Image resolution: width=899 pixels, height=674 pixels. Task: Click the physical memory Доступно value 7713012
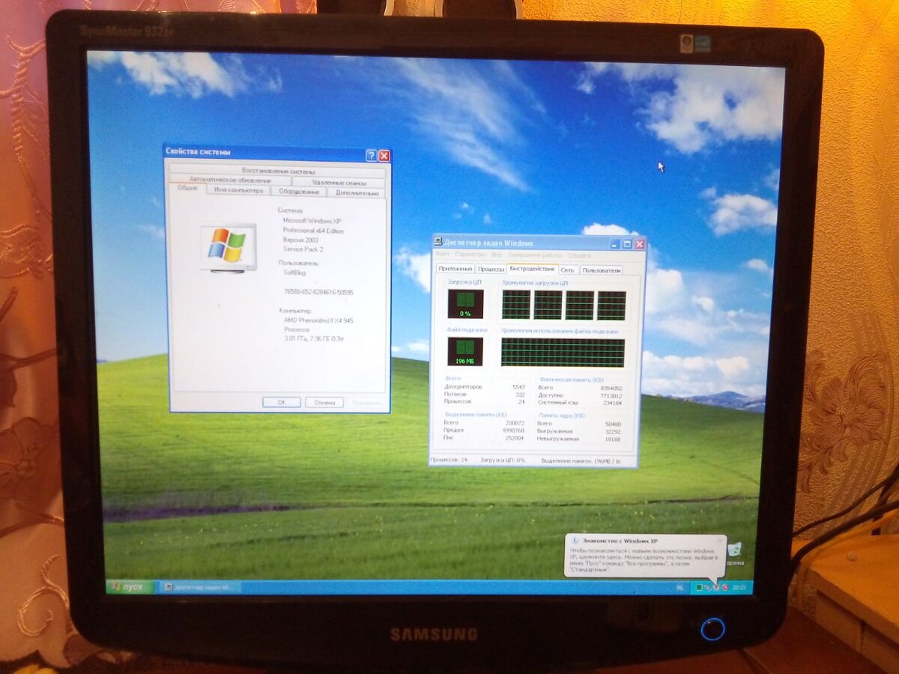click(611, 395)
